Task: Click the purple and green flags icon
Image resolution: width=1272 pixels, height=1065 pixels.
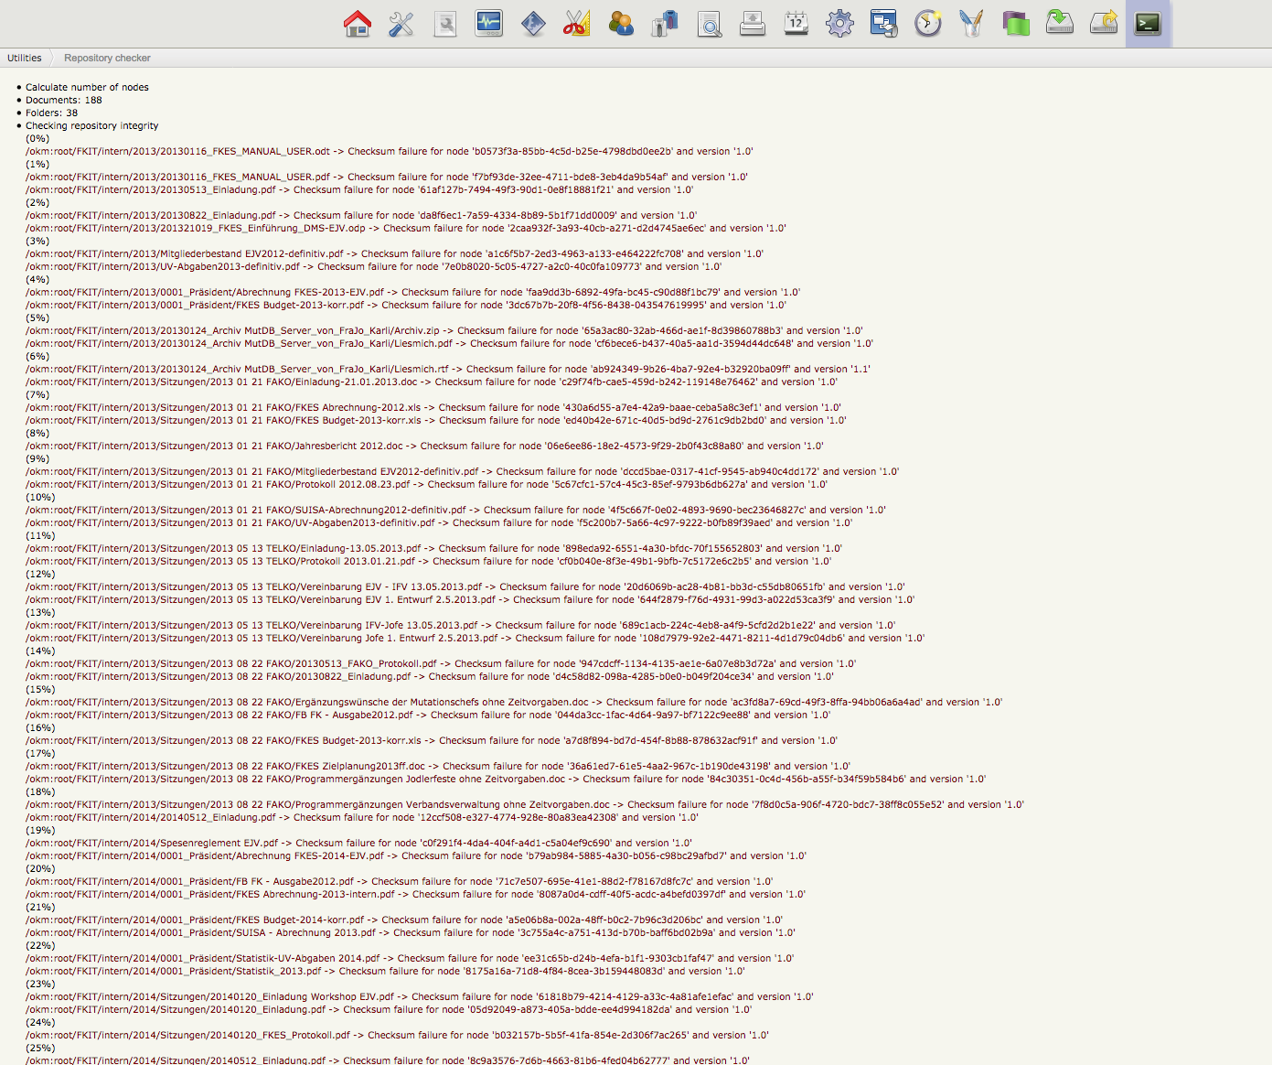Action: click(x=1015, y=24)
